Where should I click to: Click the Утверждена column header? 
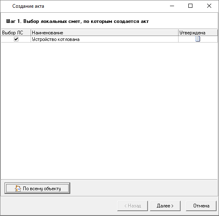pyautogui.click(x=198, y=33)
